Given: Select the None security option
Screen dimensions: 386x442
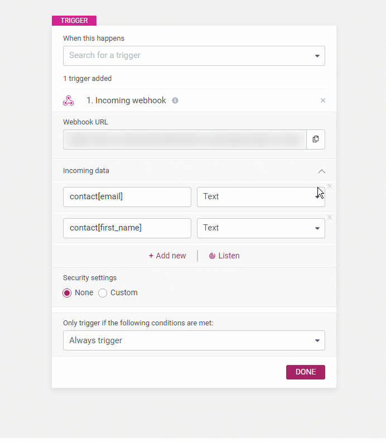Looking at the screenshot, I should pos(67,293).
